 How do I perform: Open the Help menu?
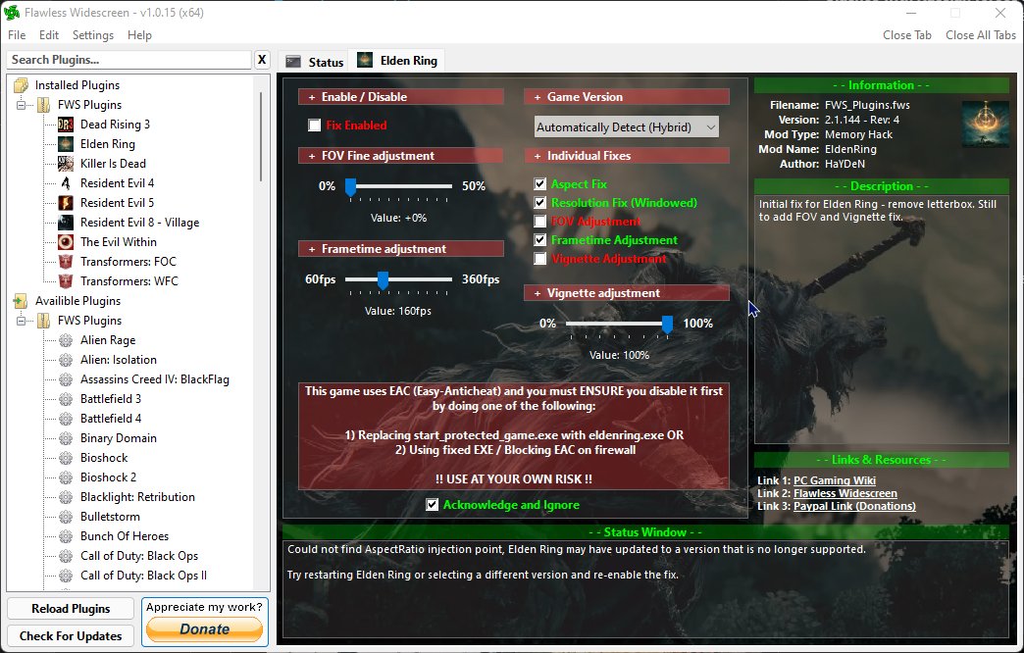[139, 35]
